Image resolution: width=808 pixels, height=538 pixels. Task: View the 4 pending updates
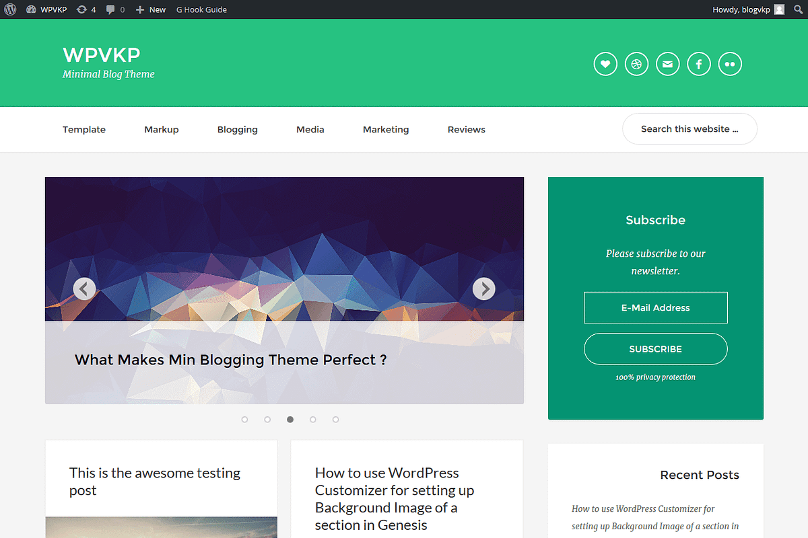[86, 9]
